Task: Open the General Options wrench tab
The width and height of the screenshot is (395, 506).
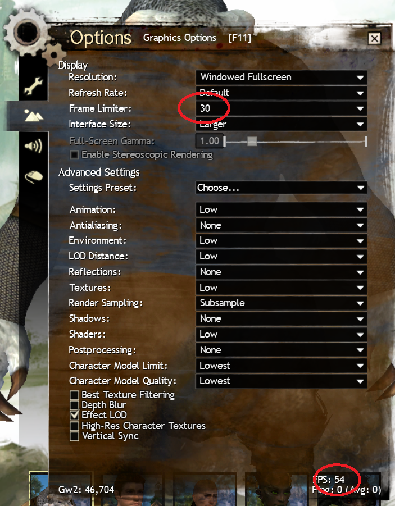Action: pyautogui.click(x=33, y=86)
